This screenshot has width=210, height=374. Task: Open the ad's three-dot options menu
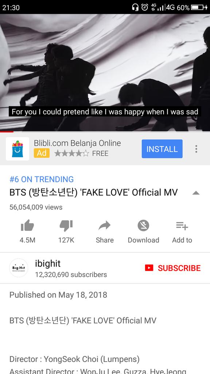coord(196,149)
